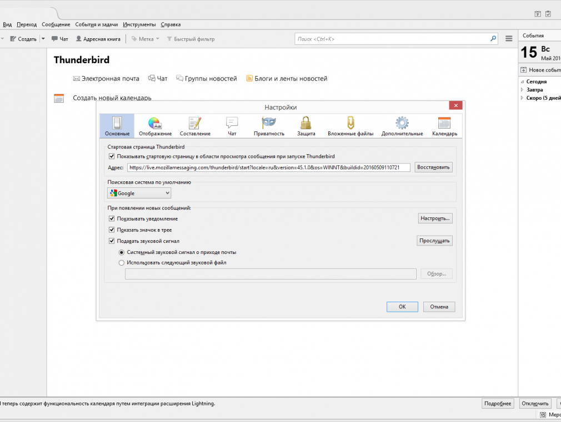Switch to Отображение settings tab
Screen dimensions: 561x422
coord(156,126)
